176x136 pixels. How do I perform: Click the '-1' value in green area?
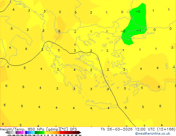pos(139,31)
